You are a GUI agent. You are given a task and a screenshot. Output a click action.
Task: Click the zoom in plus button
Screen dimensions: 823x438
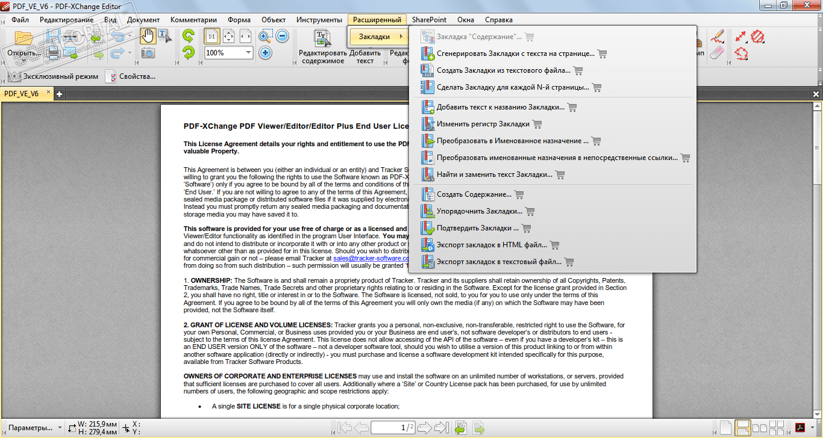coord(266,53)
